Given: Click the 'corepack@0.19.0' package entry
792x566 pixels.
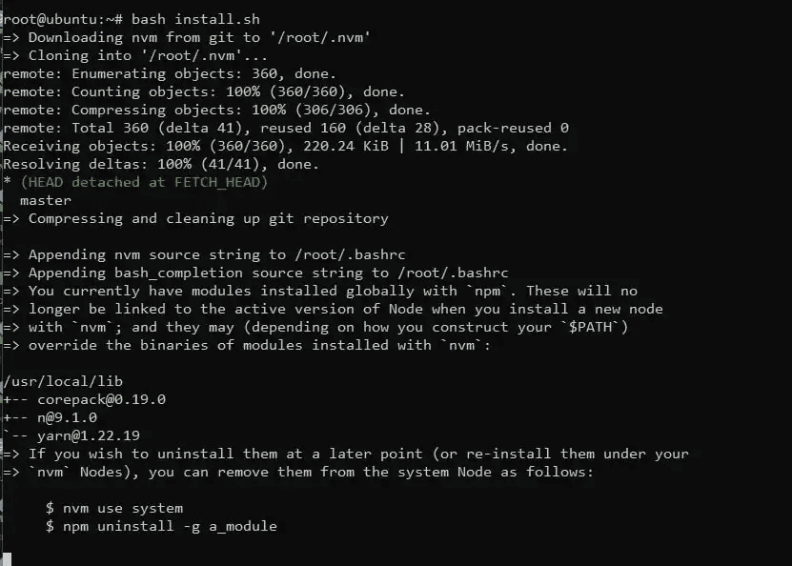Looking at the screenshot, I should click(x=101, y=399).
